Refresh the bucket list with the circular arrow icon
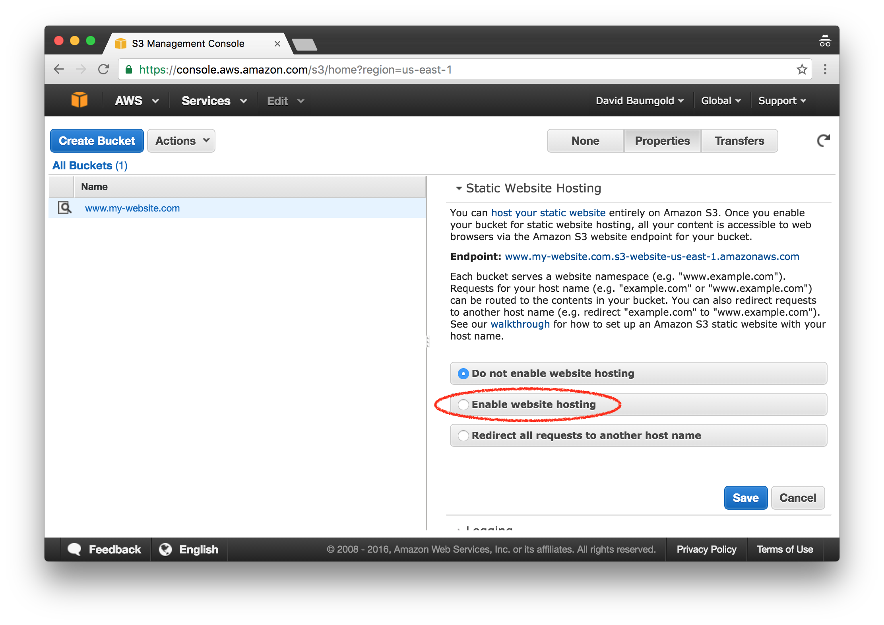Image resolution: width=884 pixels, height=625 pixels. pos(823,140)
